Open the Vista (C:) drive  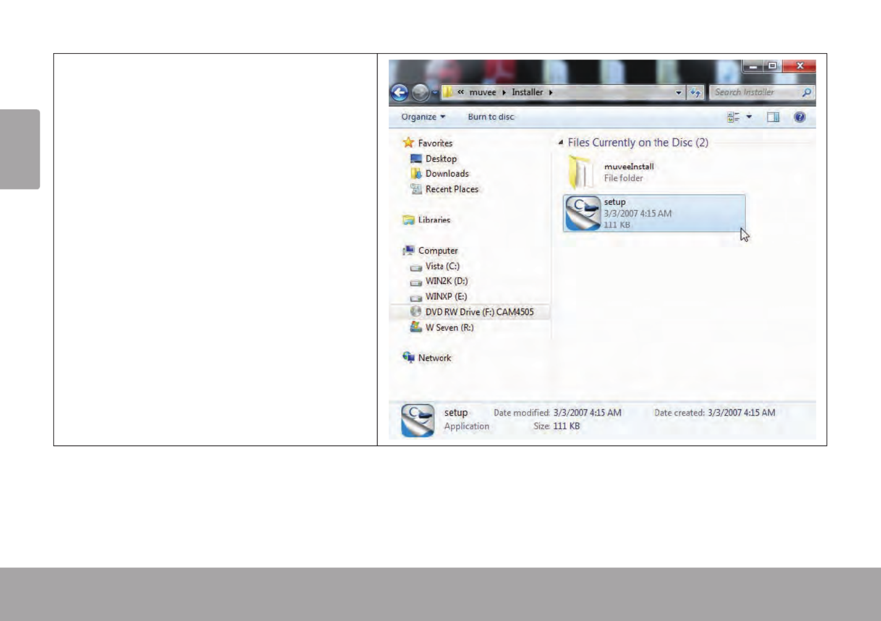pyautogui.click(x=442, y=266)
